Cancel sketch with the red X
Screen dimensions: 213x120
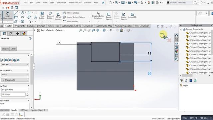point(169,40)
